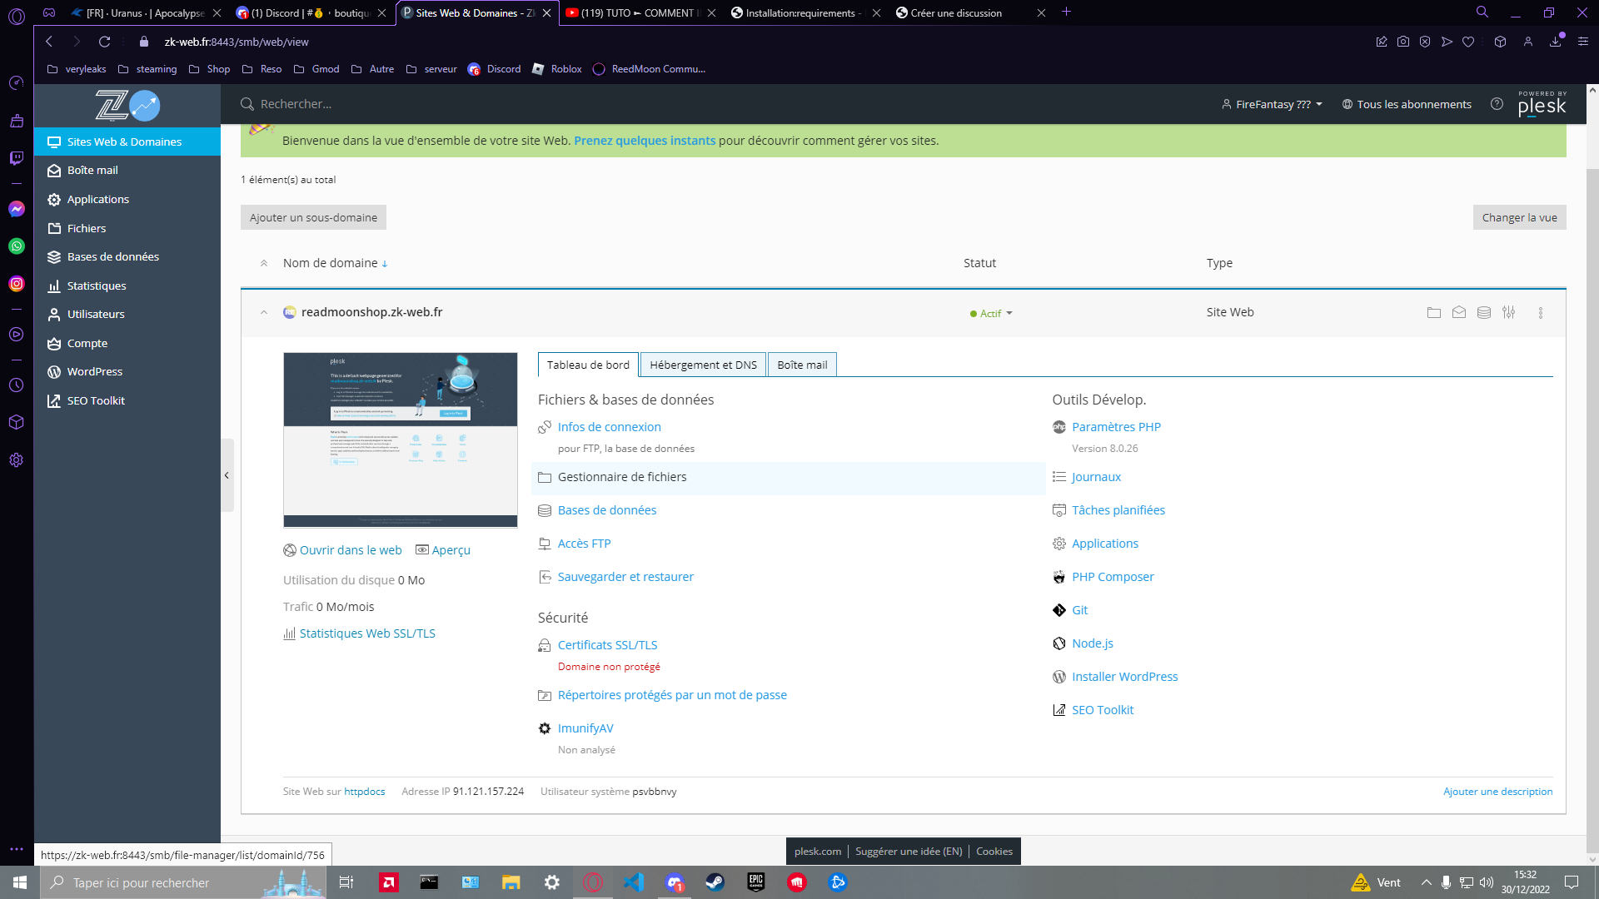Open Compte in sidebar
Screen dimensions: 1599x899
(127, 343)
